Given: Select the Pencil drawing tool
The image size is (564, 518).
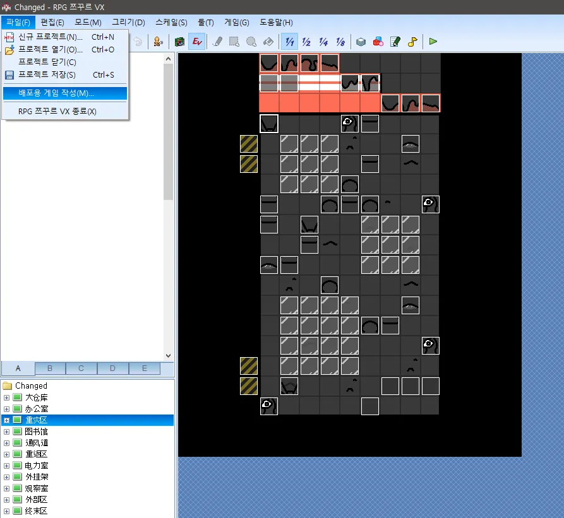Looking at the screenshot, I should 217,42.
